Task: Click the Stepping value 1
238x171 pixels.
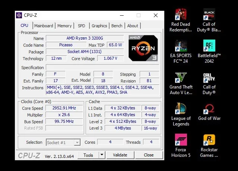Action: pyautogui.click(x=149, y=74)
